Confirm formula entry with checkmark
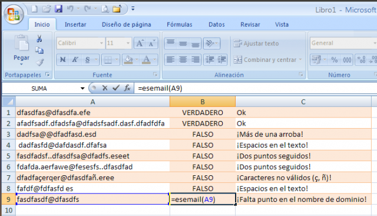Screen dimensions: 377x216 116,88
